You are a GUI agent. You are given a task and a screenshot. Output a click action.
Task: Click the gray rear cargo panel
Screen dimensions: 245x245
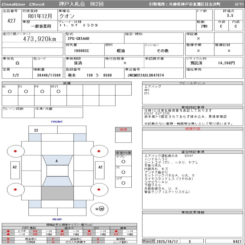click(x=57, y=193)
